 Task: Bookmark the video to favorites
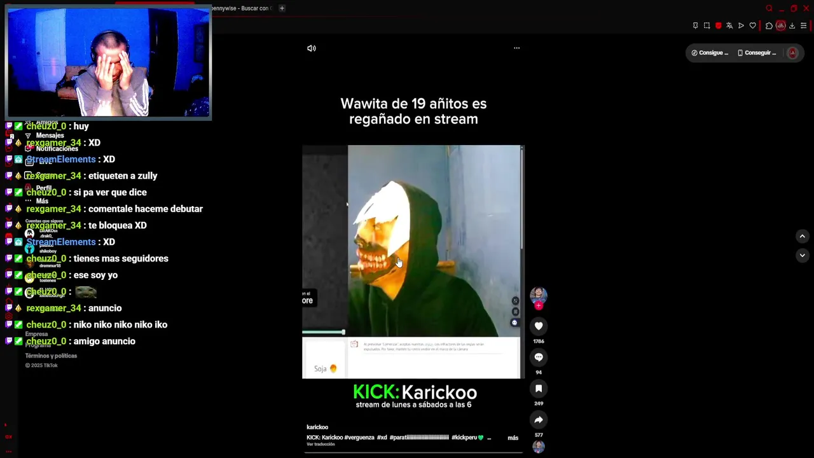click(539, 388)
